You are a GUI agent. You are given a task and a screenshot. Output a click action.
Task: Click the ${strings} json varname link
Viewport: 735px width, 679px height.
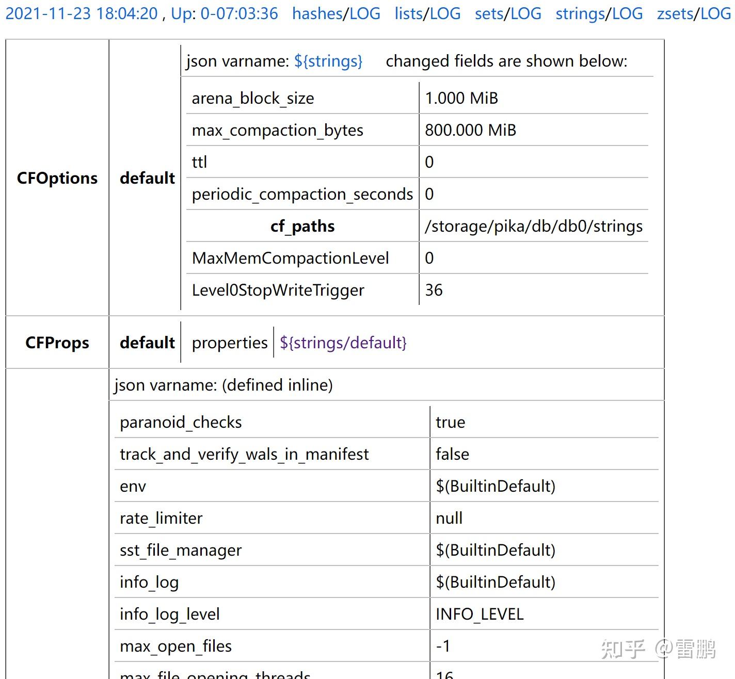coord(329,61)
